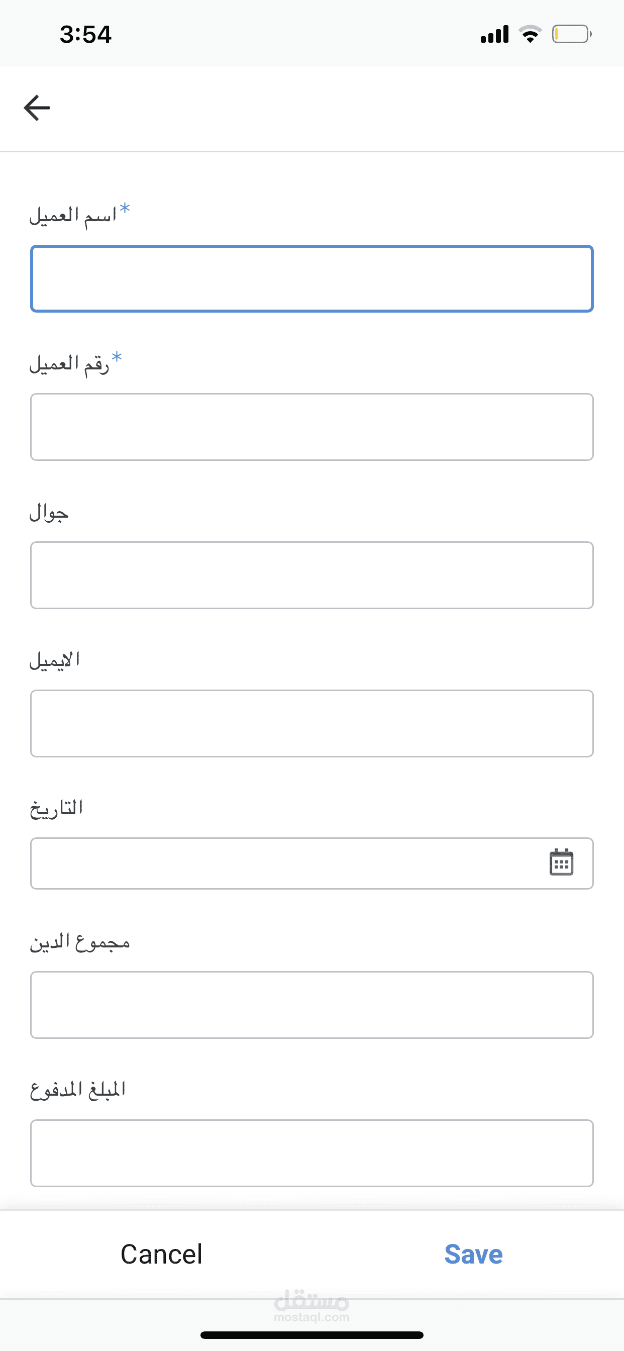Screen dimensions: 624x1351
Task: Open the calendar date picker icon
Action: [561, 863]
